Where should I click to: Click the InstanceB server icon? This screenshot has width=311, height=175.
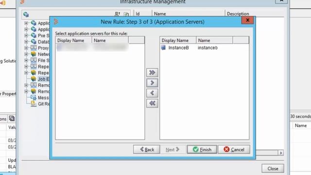pos(163,48)
